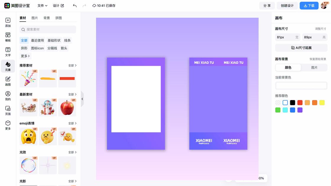The height and width of the screenshot is (186, 331).
Task: Switch to the 图片 tab
Action: tap(35, 18)
